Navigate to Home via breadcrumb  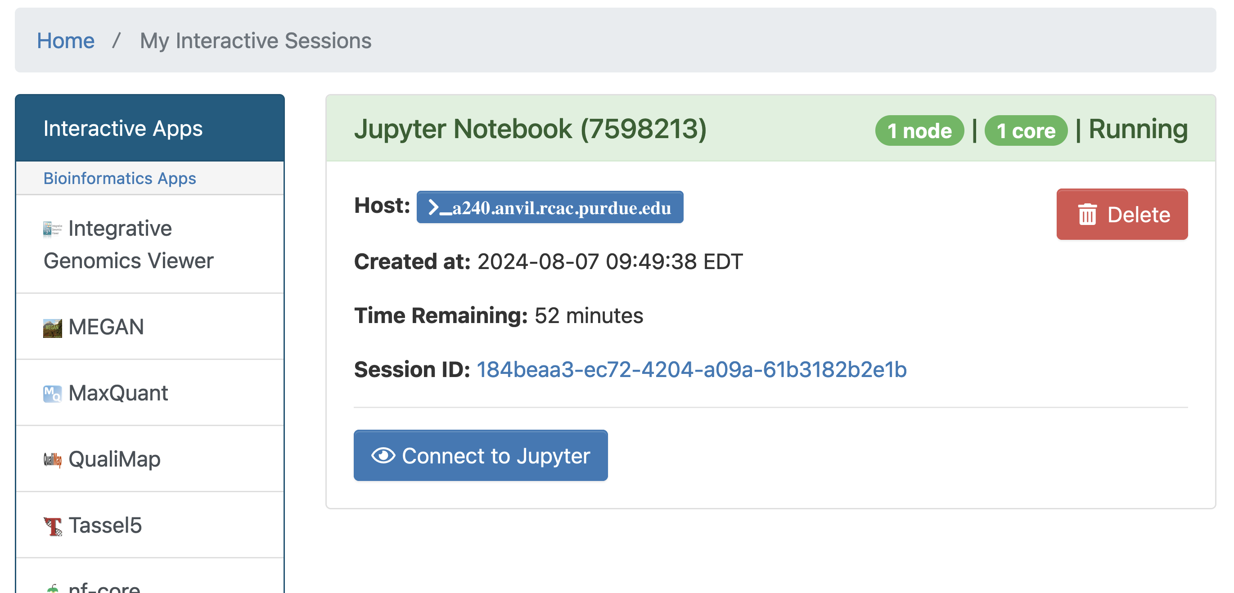tap(66, 40)
